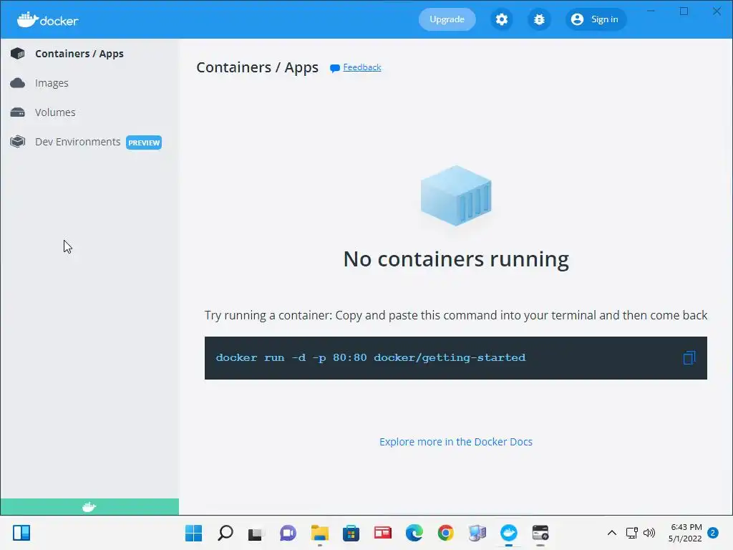Click the Containers / Apps page heading
The height and width of the screenshot is (550, 733).
(257, 67)
